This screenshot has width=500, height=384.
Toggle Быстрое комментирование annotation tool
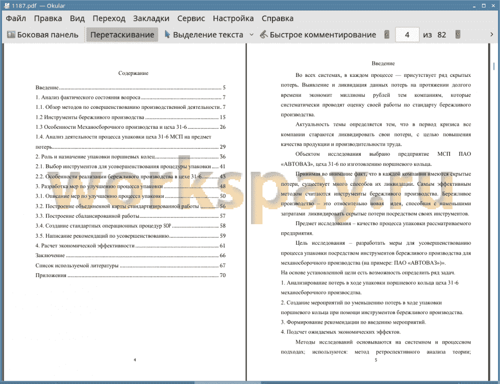pyautogui.click(x=318, y=35)
